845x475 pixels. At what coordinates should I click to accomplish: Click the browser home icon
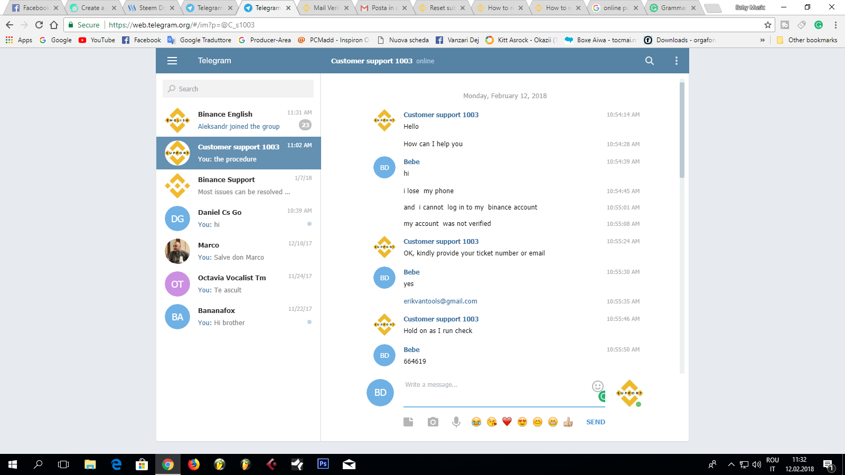[x=54, y=25]
